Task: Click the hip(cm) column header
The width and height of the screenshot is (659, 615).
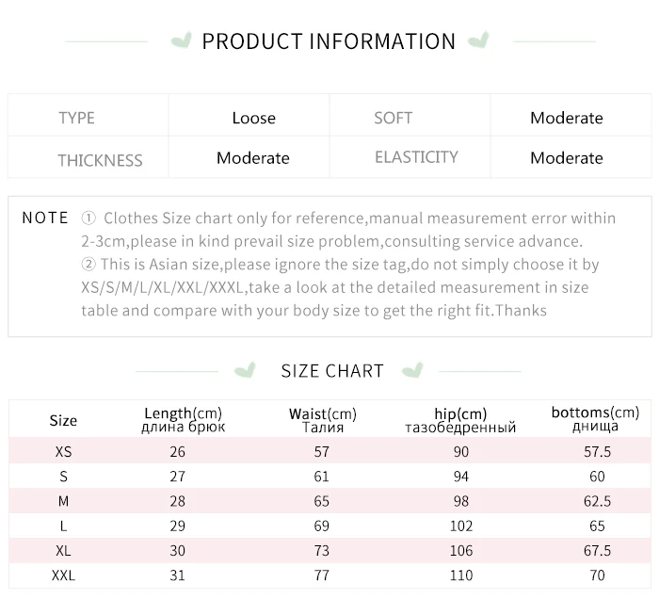Action: pyautogui.click(x=460, y=420)
